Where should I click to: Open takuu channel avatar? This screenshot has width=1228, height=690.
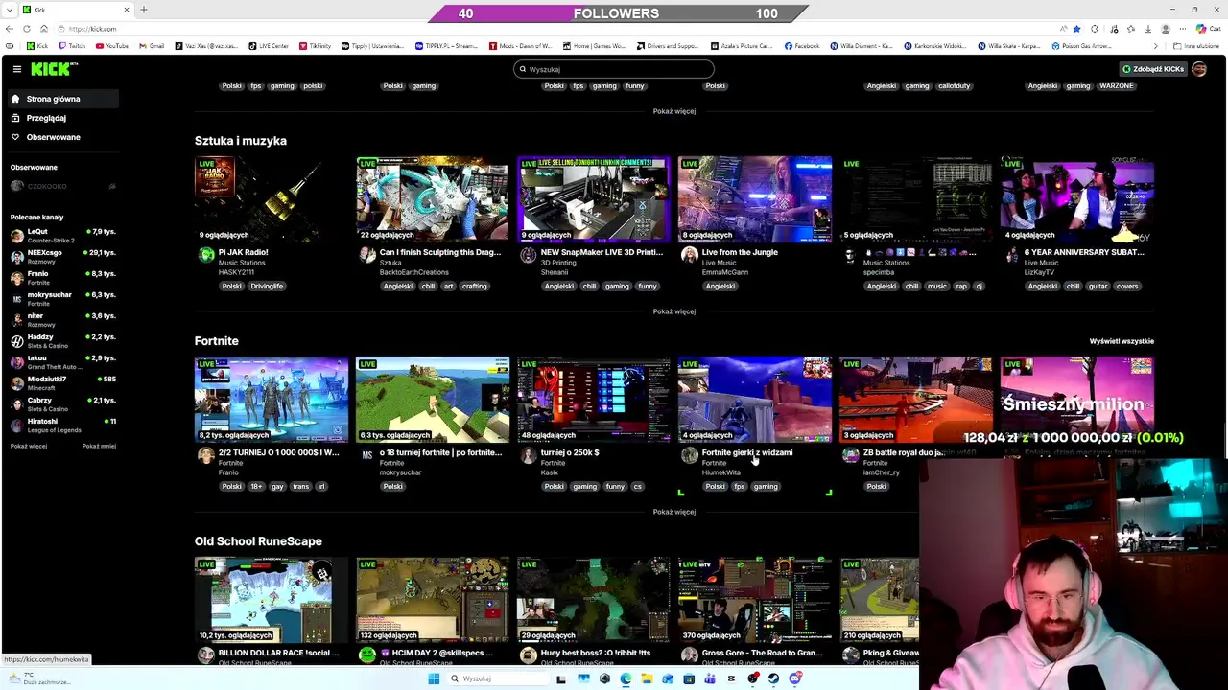tap(17, 362)
